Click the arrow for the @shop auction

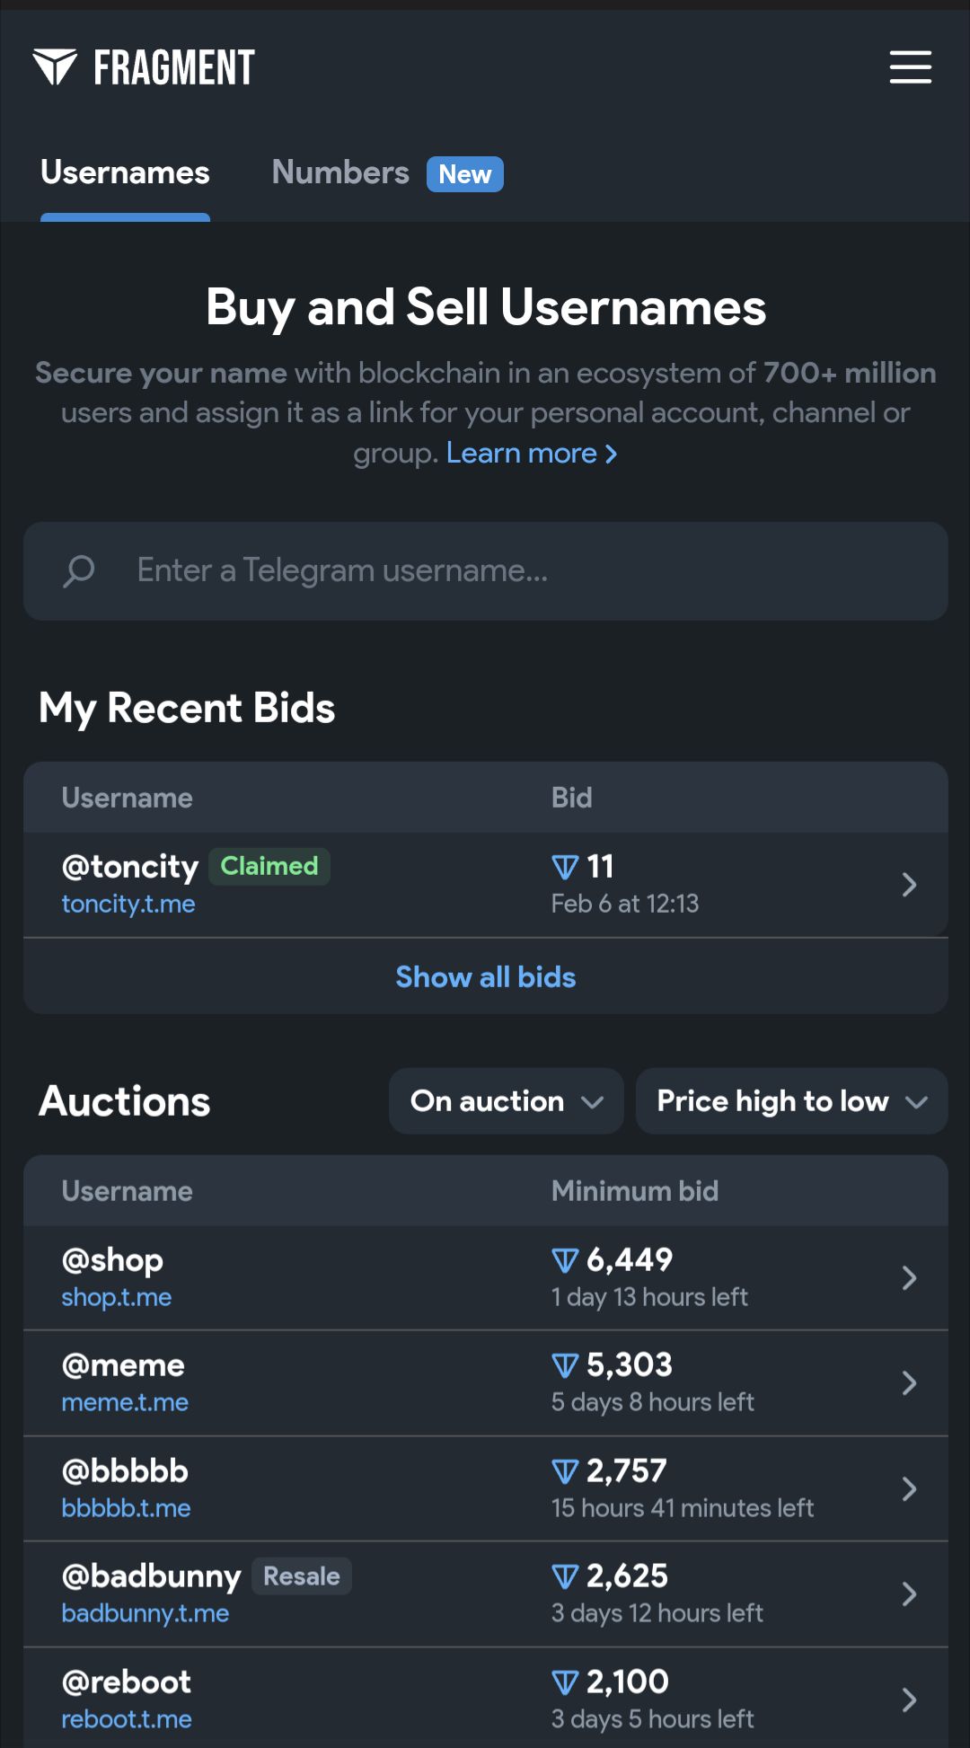(909, 1278)
